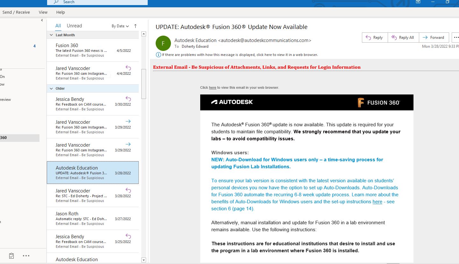Click the down arrow on the message list scrollbar

coord(144,260)
